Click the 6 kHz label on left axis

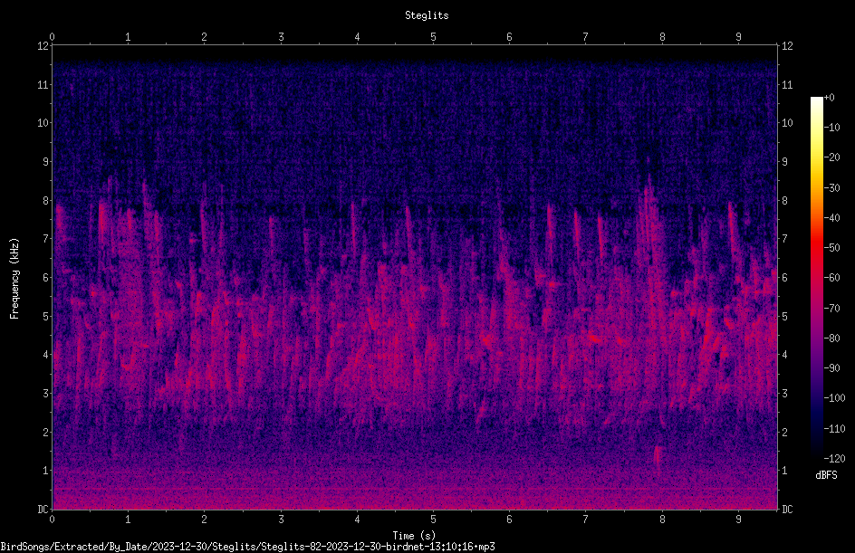tap(46, 277)
